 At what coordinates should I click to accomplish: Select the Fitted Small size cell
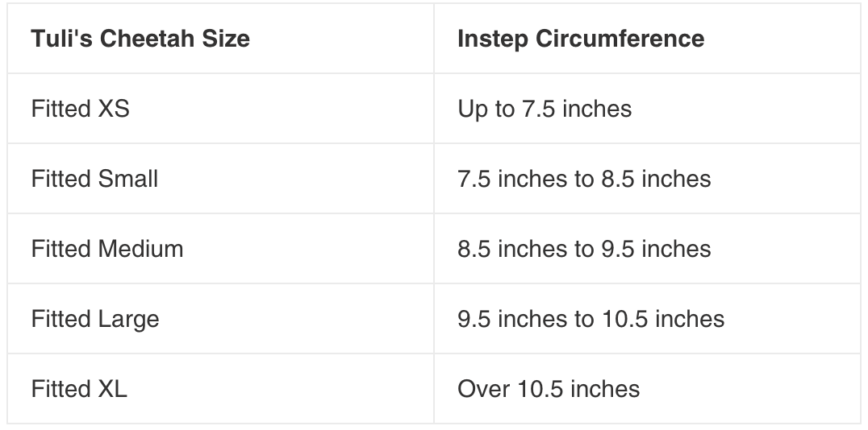coord(94,179)
